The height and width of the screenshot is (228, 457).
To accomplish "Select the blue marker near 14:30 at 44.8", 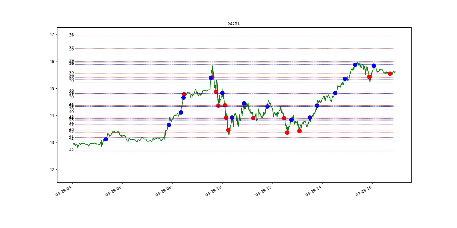I will 335,93.
